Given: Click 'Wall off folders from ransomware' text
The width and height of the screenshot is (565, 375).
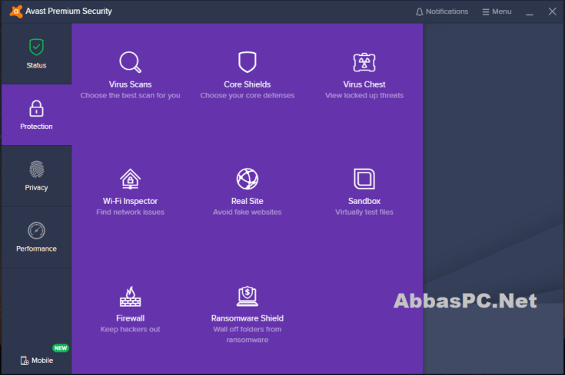Looking at the screenshot, I should (248, 334).
